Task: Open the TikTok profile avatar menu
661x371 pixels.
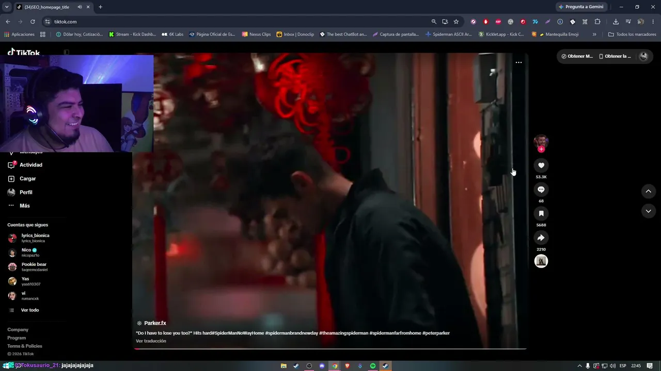Action: coord(643,56)
